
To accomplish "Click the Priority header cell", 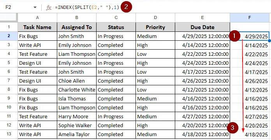I will click(x=155, y=27).
